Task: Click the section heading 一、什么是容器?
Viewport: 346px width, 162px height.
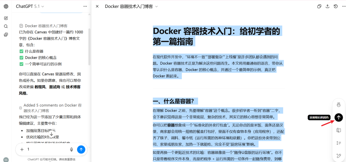Action: click(173, 101)
